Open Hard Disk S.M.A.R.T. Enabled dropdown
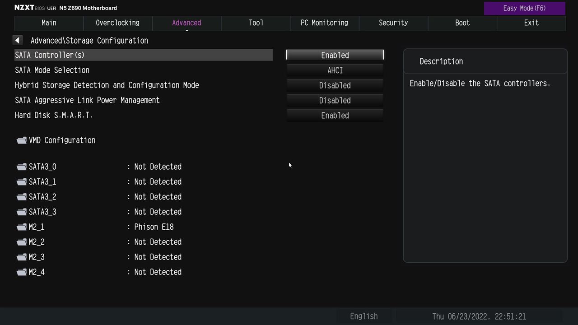The height and width of the screenshot is (325, 578). [335, 116]
